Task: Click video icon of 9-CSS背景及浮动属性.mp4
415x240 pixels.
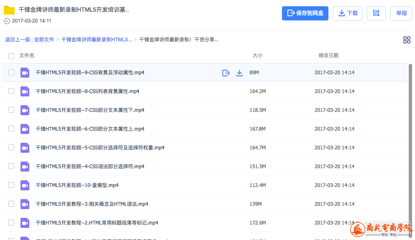Action: coord(25,73)
